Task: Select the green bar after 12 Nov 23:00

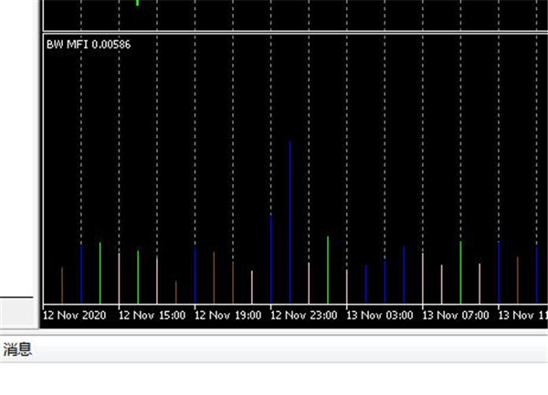Action: pyautogui.click(x=328, y=270)
